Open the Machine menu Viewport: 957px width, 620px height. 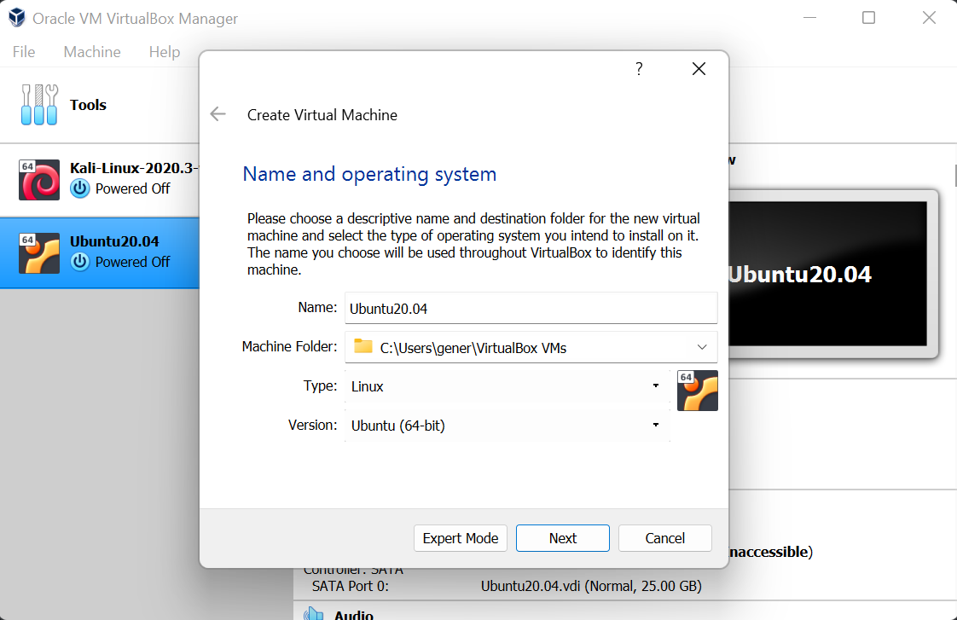[92, 52]
